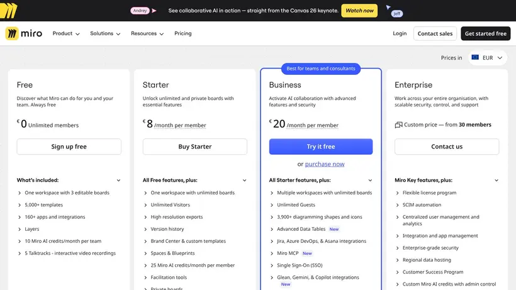Expand the Miro MCP feature
The image size is (516, 290).
click(x=291, y=253)
